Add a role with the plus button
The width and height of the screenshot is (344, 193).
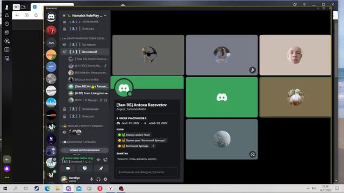click(x=153, y=146)
